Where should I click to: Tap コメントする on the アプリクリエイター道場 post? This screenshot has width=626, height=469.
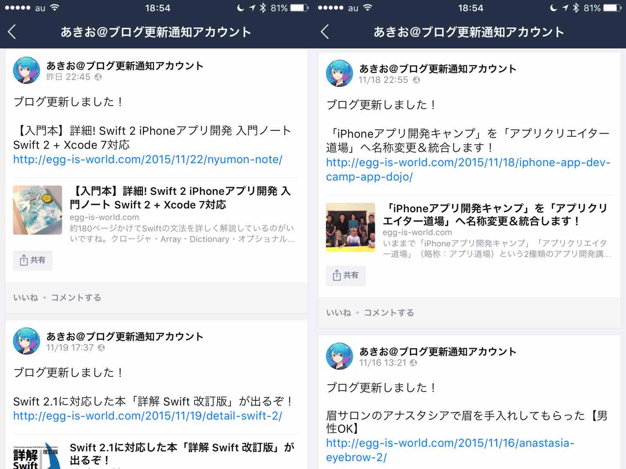pos(389,313)
